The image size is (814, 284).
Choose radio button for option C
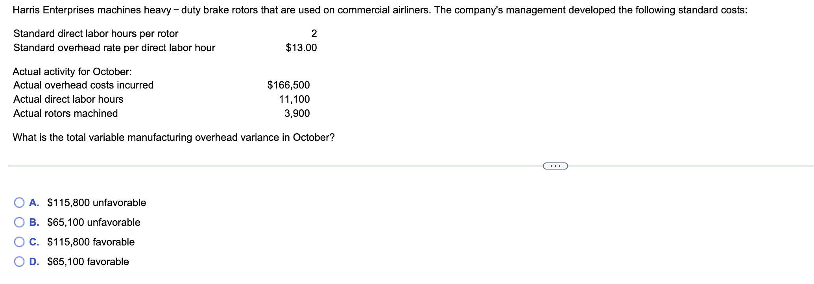(x=19, y=242)
